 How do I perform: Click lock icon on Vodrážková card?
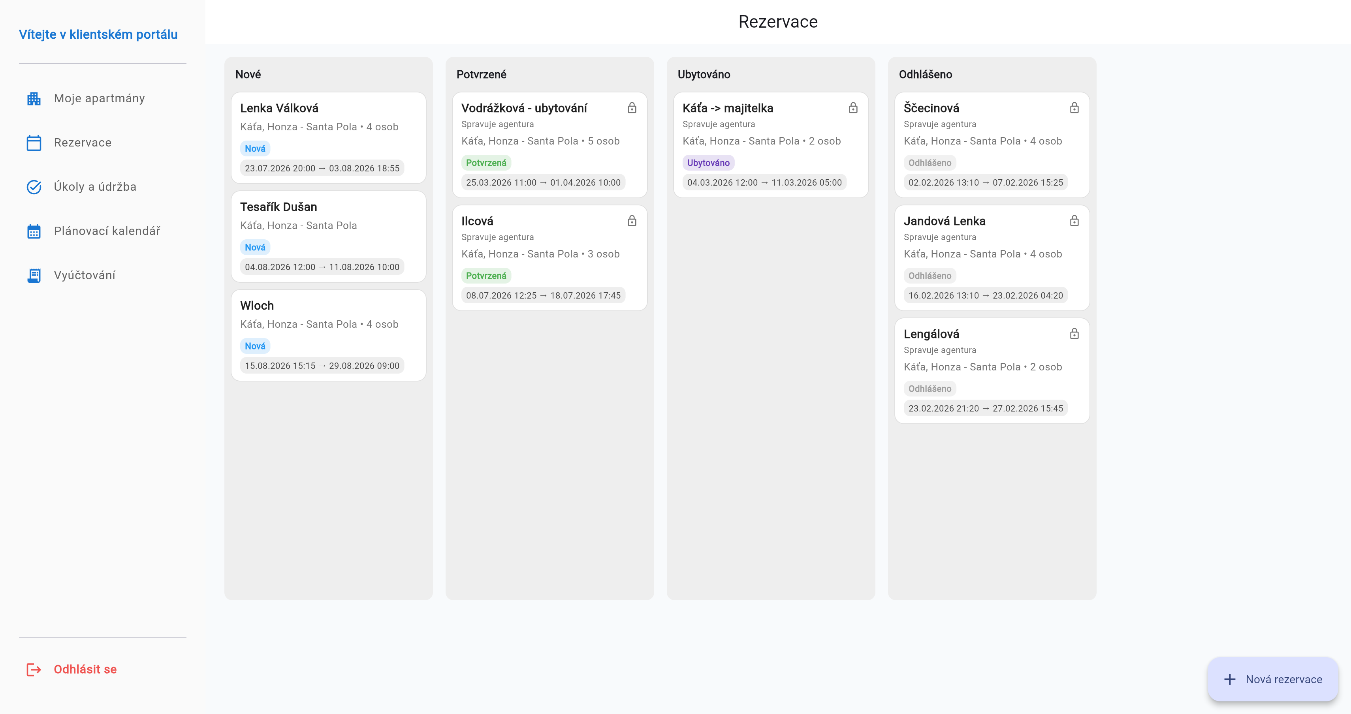coord(632,108)
